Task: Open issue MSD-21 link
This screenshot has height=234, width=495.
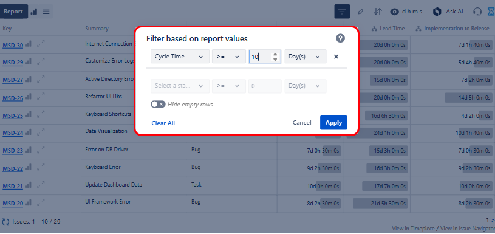Action: point(13,187)
